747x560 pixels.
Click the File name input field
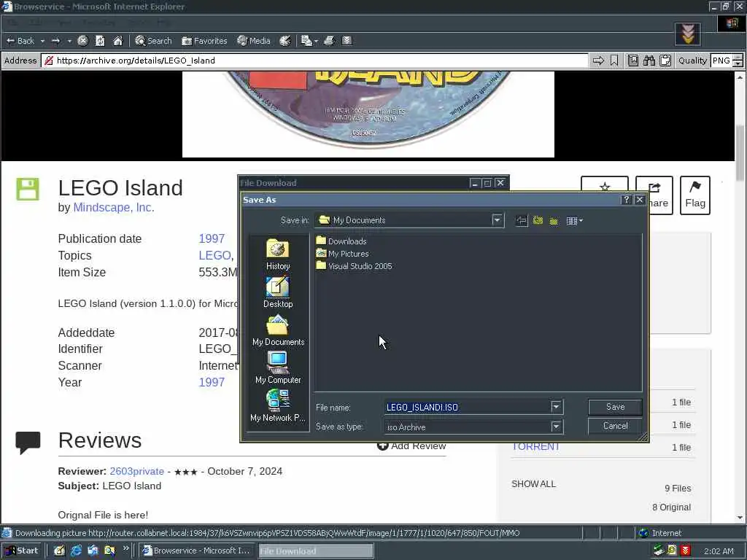coord(467,407)
